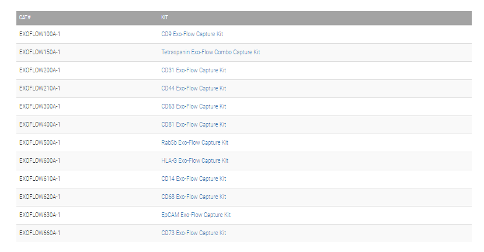Open the CD14 Exo-Flow Capture Kit link
This screenshot has height=252, width=484.
[193, 179]
